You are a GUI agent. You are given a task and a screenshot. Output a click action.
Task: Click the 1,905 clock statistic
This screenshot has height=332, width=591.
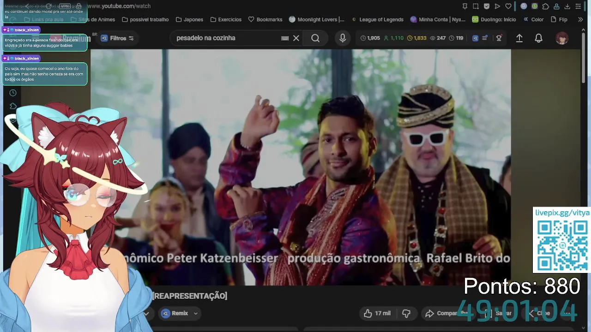tap(370, 38)
